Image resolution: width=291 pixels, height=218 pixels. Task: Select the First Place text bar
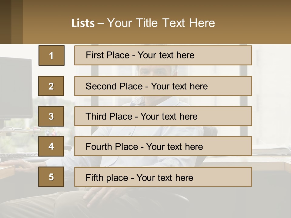pyautogui.click(x=163, y=55)
